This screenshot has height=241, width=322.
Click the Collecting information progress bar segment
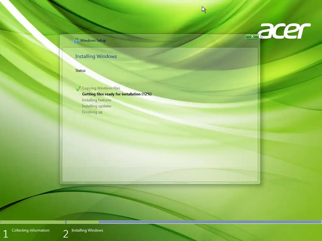(32, 222)
